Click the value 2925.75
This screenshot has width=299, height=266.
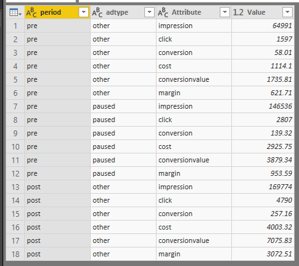(279, 146)
